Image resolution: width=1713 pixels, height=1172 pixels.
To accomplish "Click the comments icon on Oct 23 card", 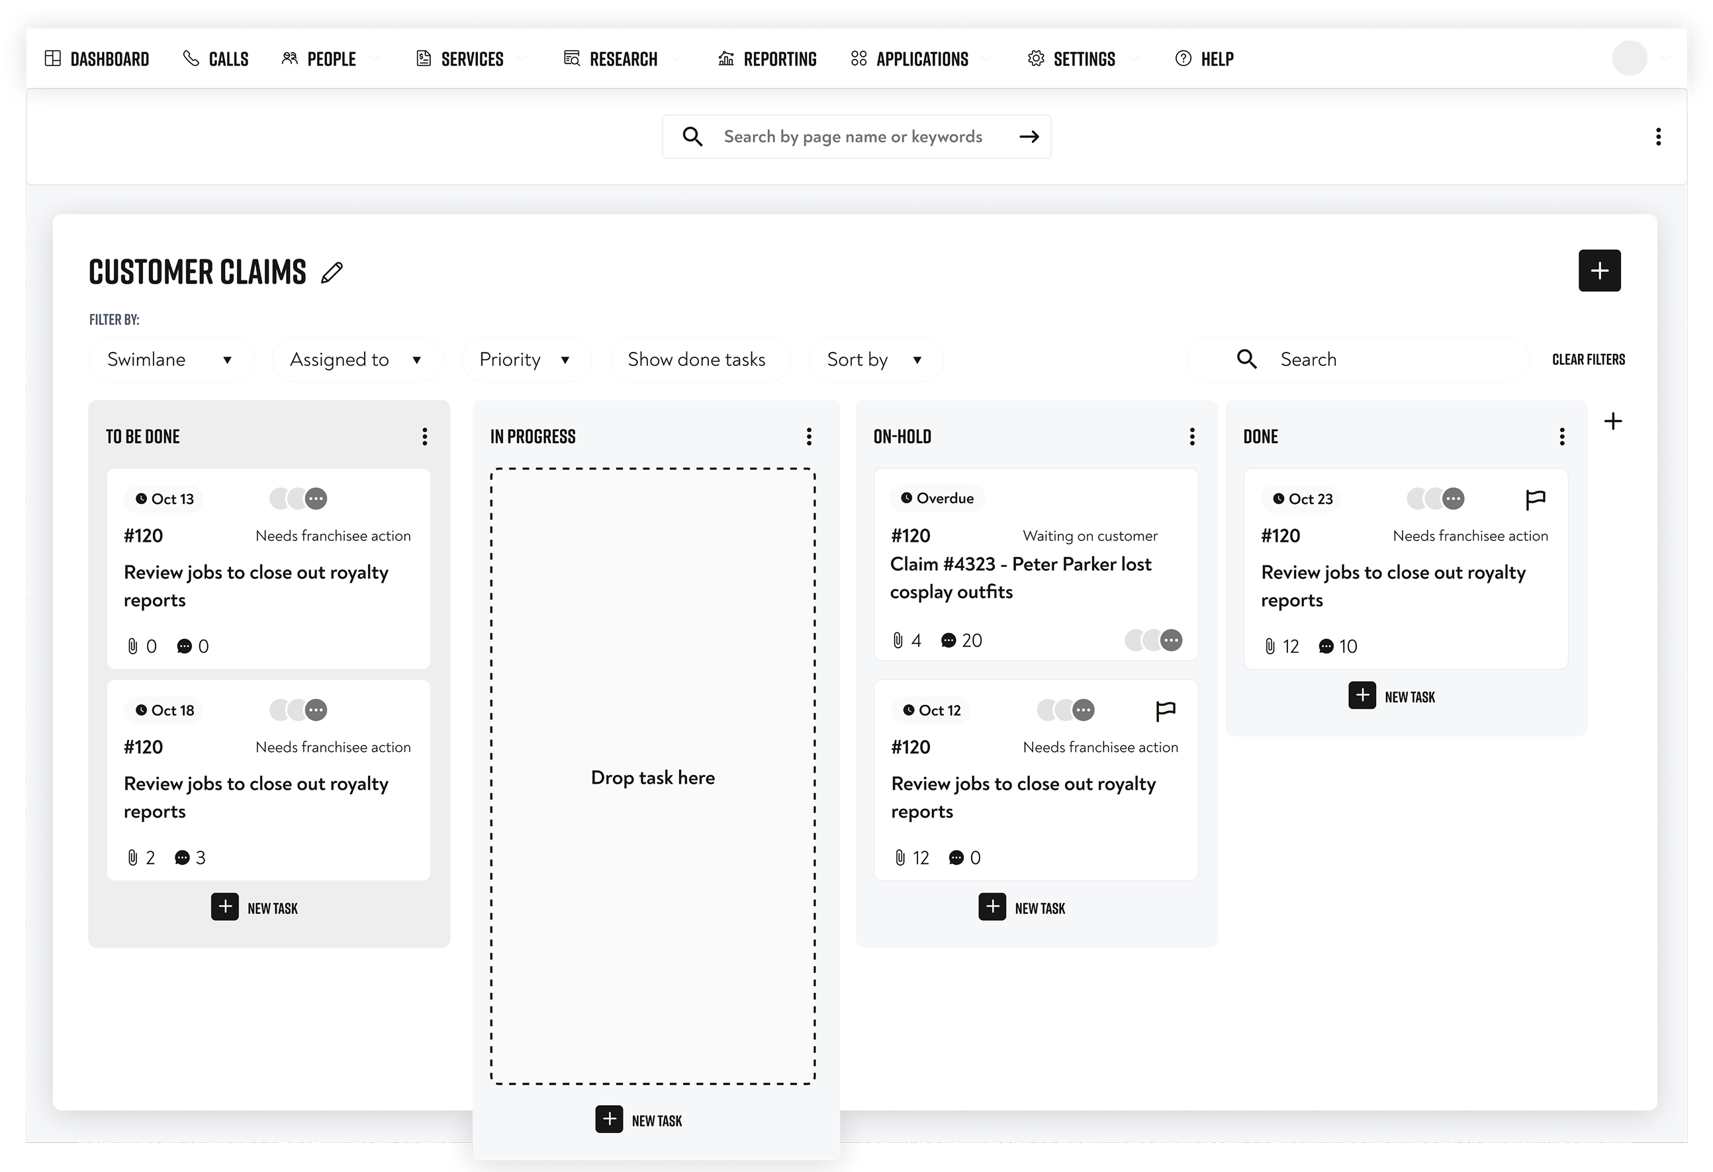I will tap(1326, 647).
